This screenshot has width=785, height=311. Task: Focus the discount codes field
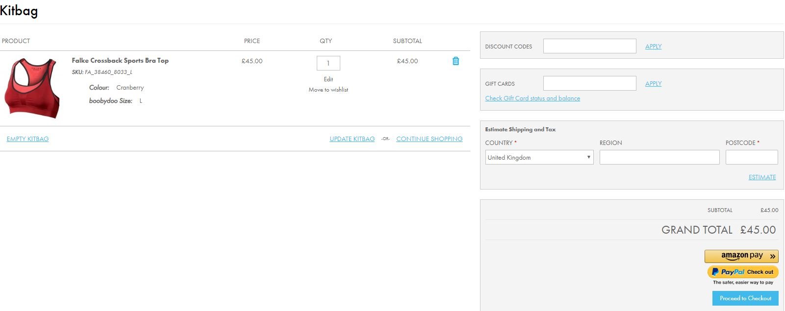pos(589,46)
